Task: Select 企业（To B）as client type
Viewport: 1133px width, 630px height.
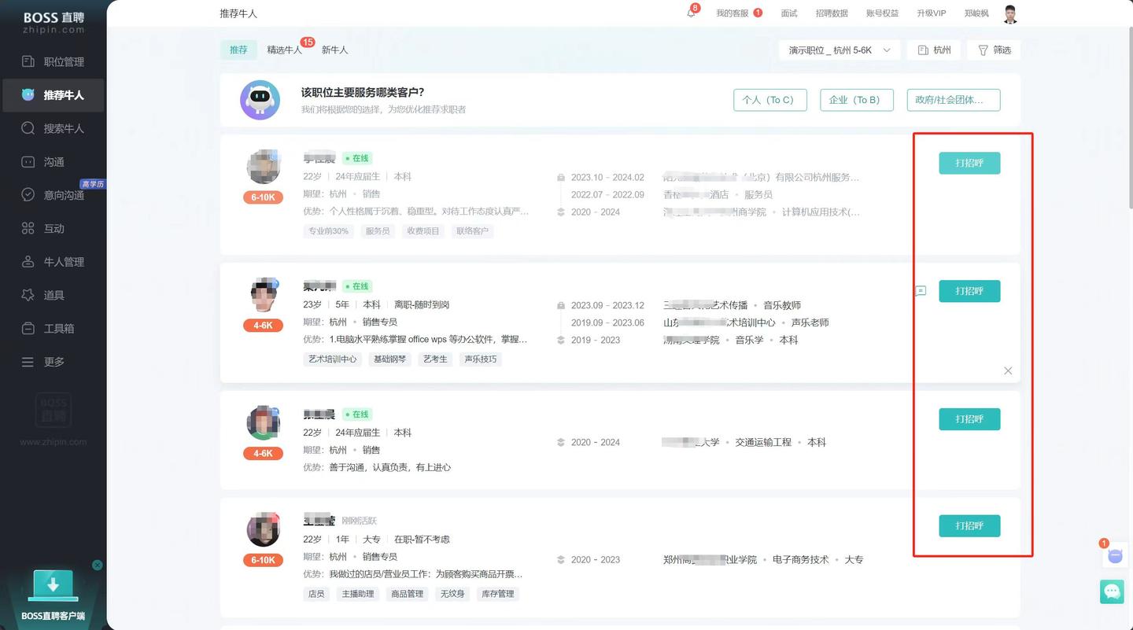Action: pos(856,99)
